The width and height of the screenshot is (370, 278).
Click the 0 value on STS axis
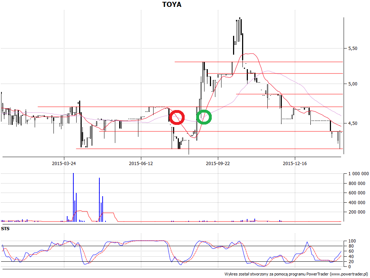point(349,267)
